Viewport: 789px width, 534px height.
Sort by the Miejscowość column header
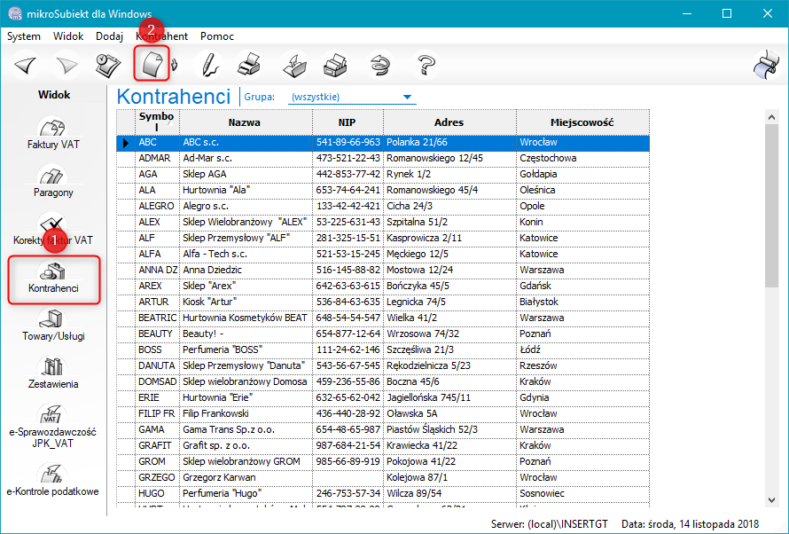tap(582, 122)
